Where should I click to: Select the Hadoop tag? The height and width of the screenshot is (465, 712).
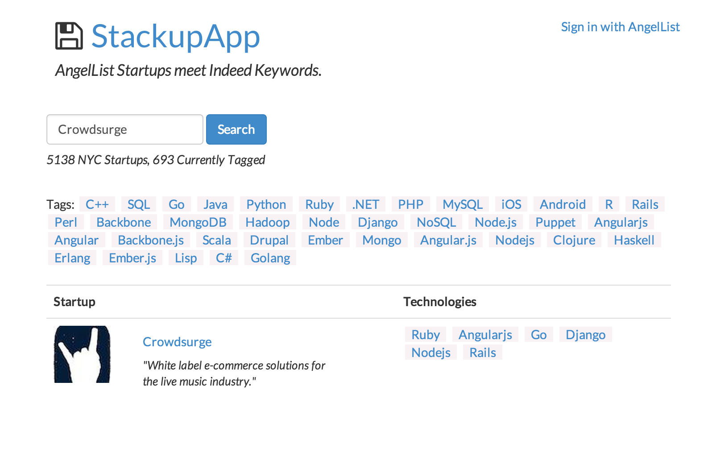[268, 222]
